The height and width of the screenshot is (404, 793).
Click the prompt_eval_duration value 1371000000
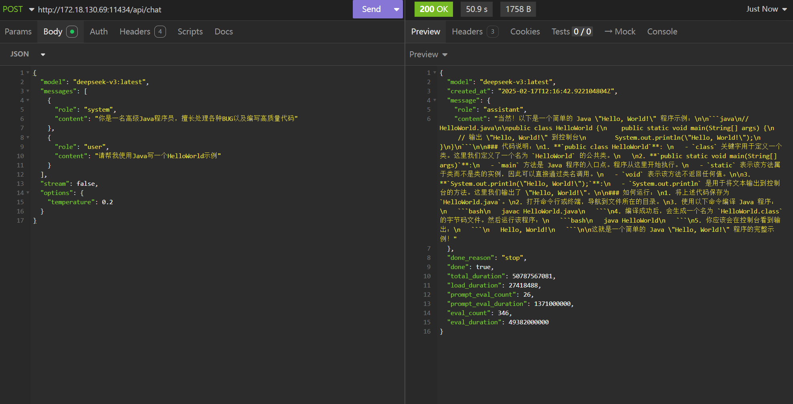click(x=552, y=304)
